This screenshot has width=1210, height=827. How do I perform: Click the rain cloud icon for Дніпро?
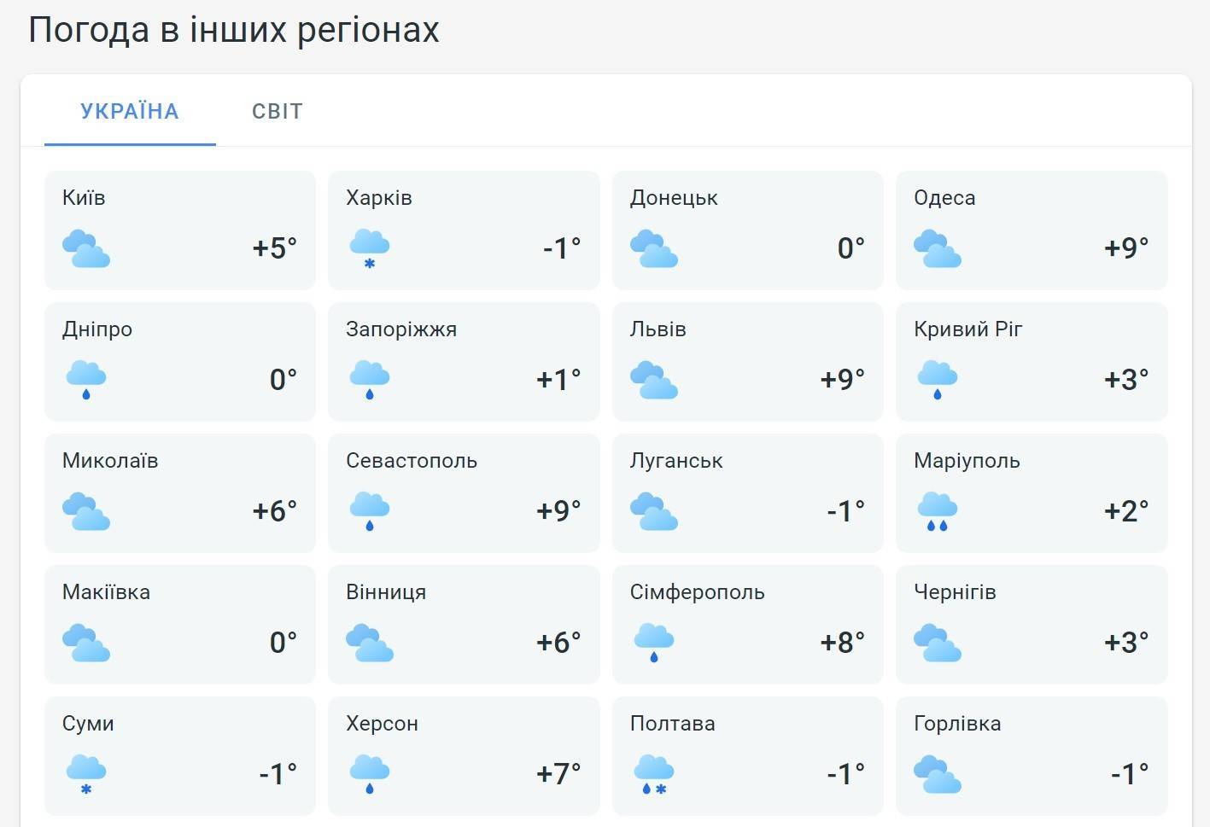tap(86, 381)
